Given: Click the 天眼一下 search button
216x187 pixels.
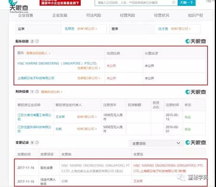Looking at the screenshot, I should tap(186, 3).
